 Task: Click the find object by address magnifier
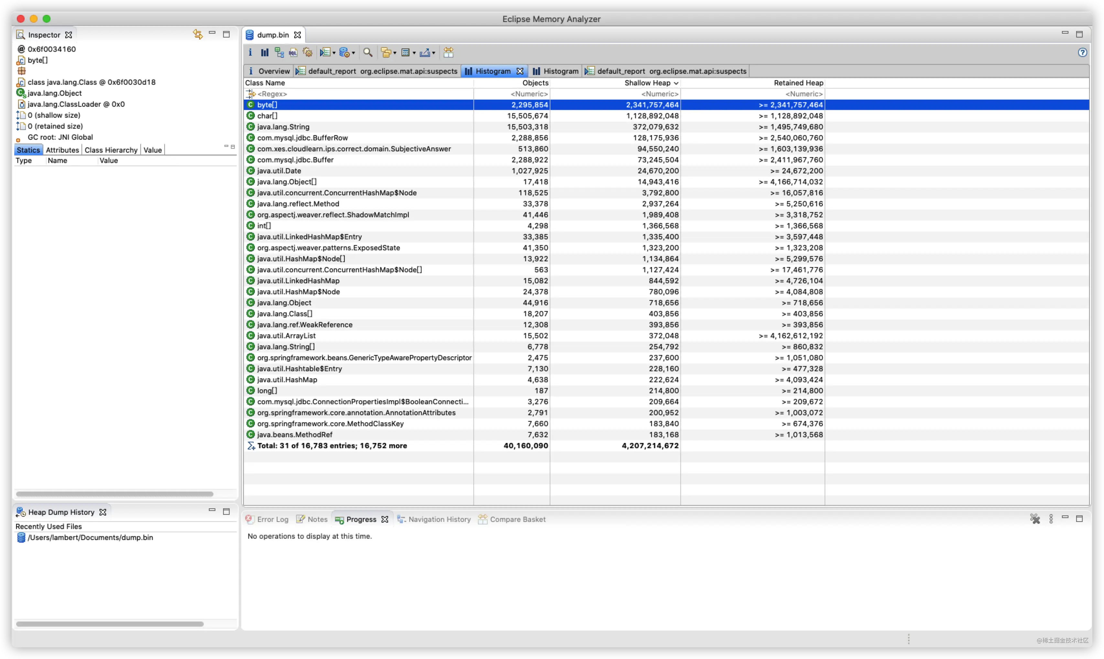[368, 52]
